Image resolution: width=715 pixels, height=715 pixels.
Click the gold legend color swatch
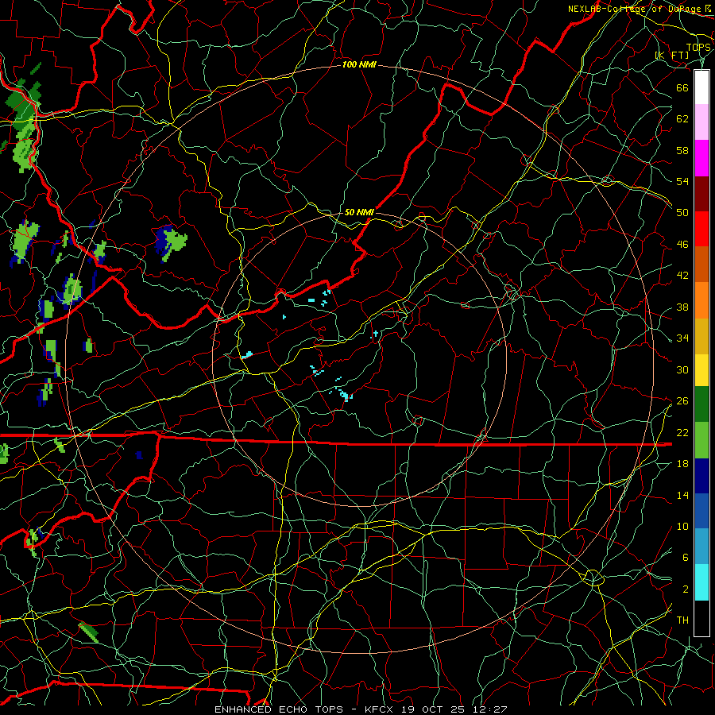[701, 336]
